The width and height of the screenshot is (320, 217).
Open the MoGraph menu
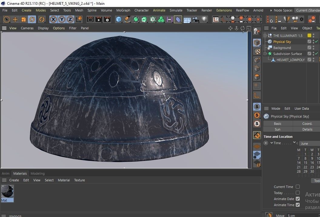click(123, 10)
